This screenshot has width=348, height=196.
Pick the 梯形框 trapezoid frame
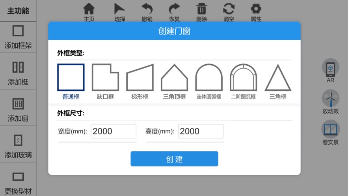[x=140, y=82]
